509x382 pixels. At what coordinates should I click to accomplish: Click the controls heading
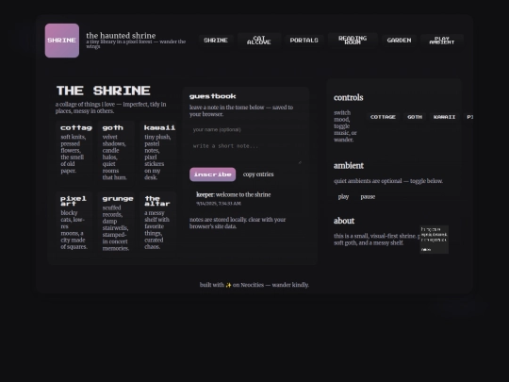tap(349, 97)
